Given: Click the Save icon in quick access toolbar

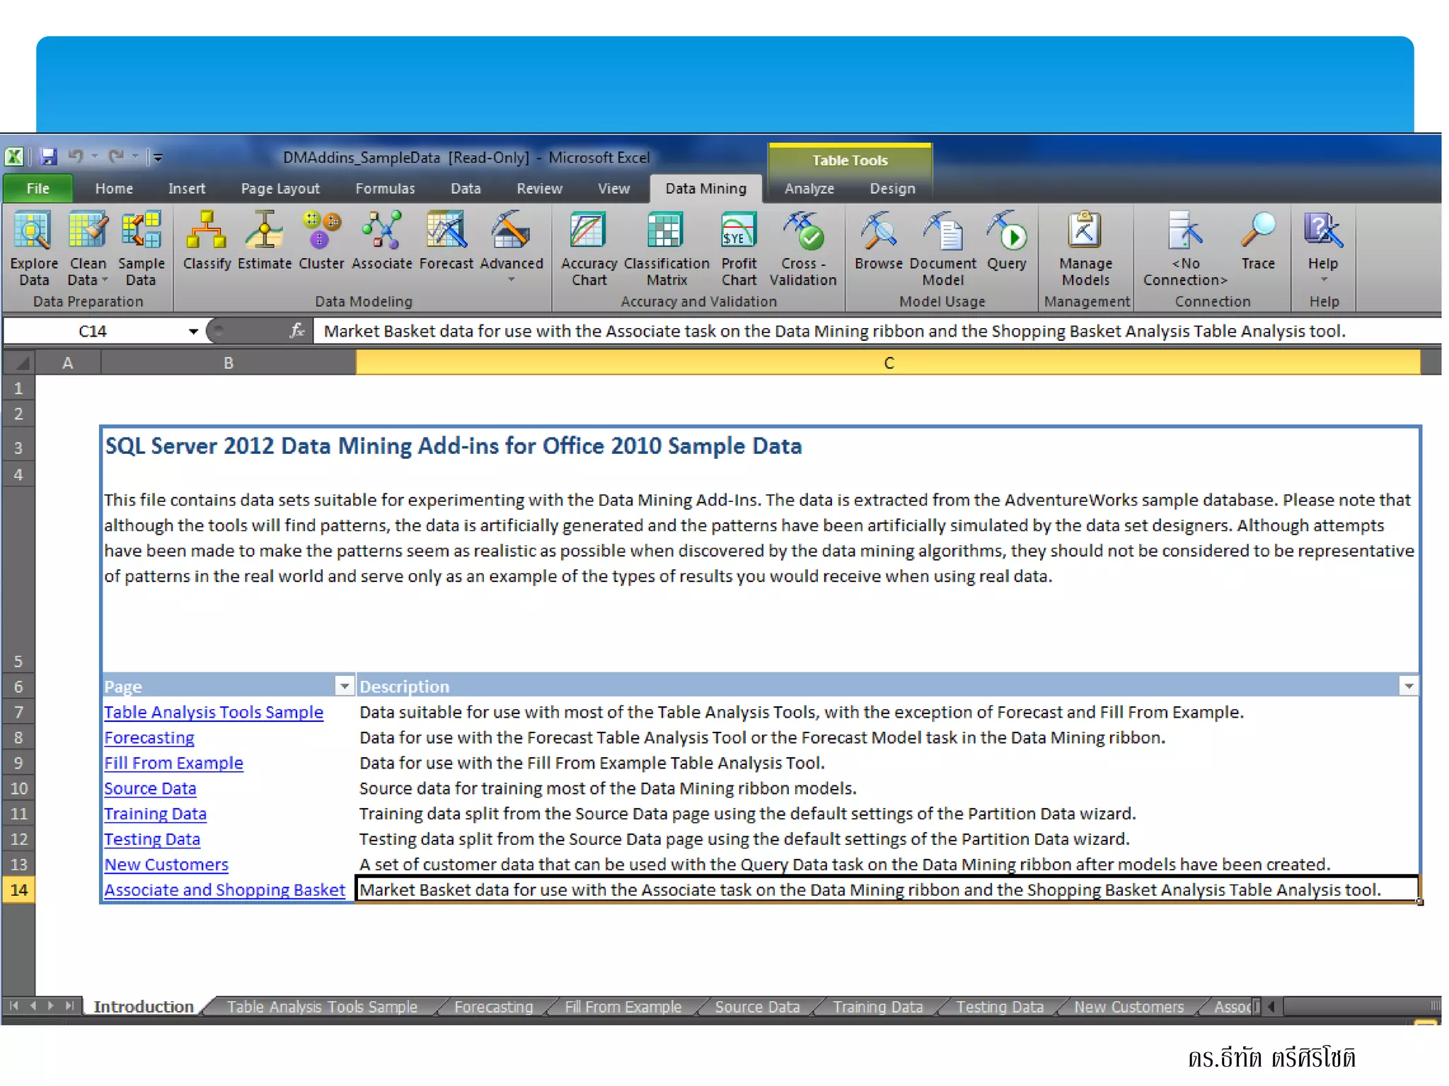Looking at the screenshot, I should tap(48, 157).
